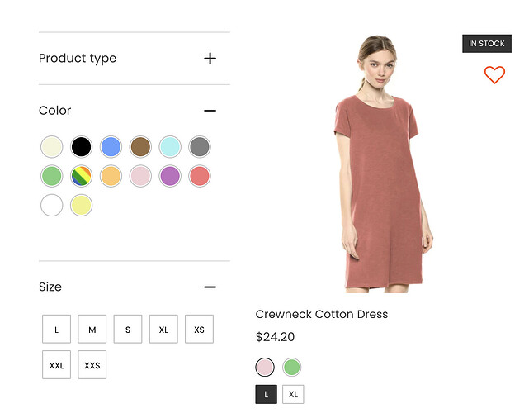Filter by size M
The height and width of the screenshot is (413, 529).
[92, 330]
